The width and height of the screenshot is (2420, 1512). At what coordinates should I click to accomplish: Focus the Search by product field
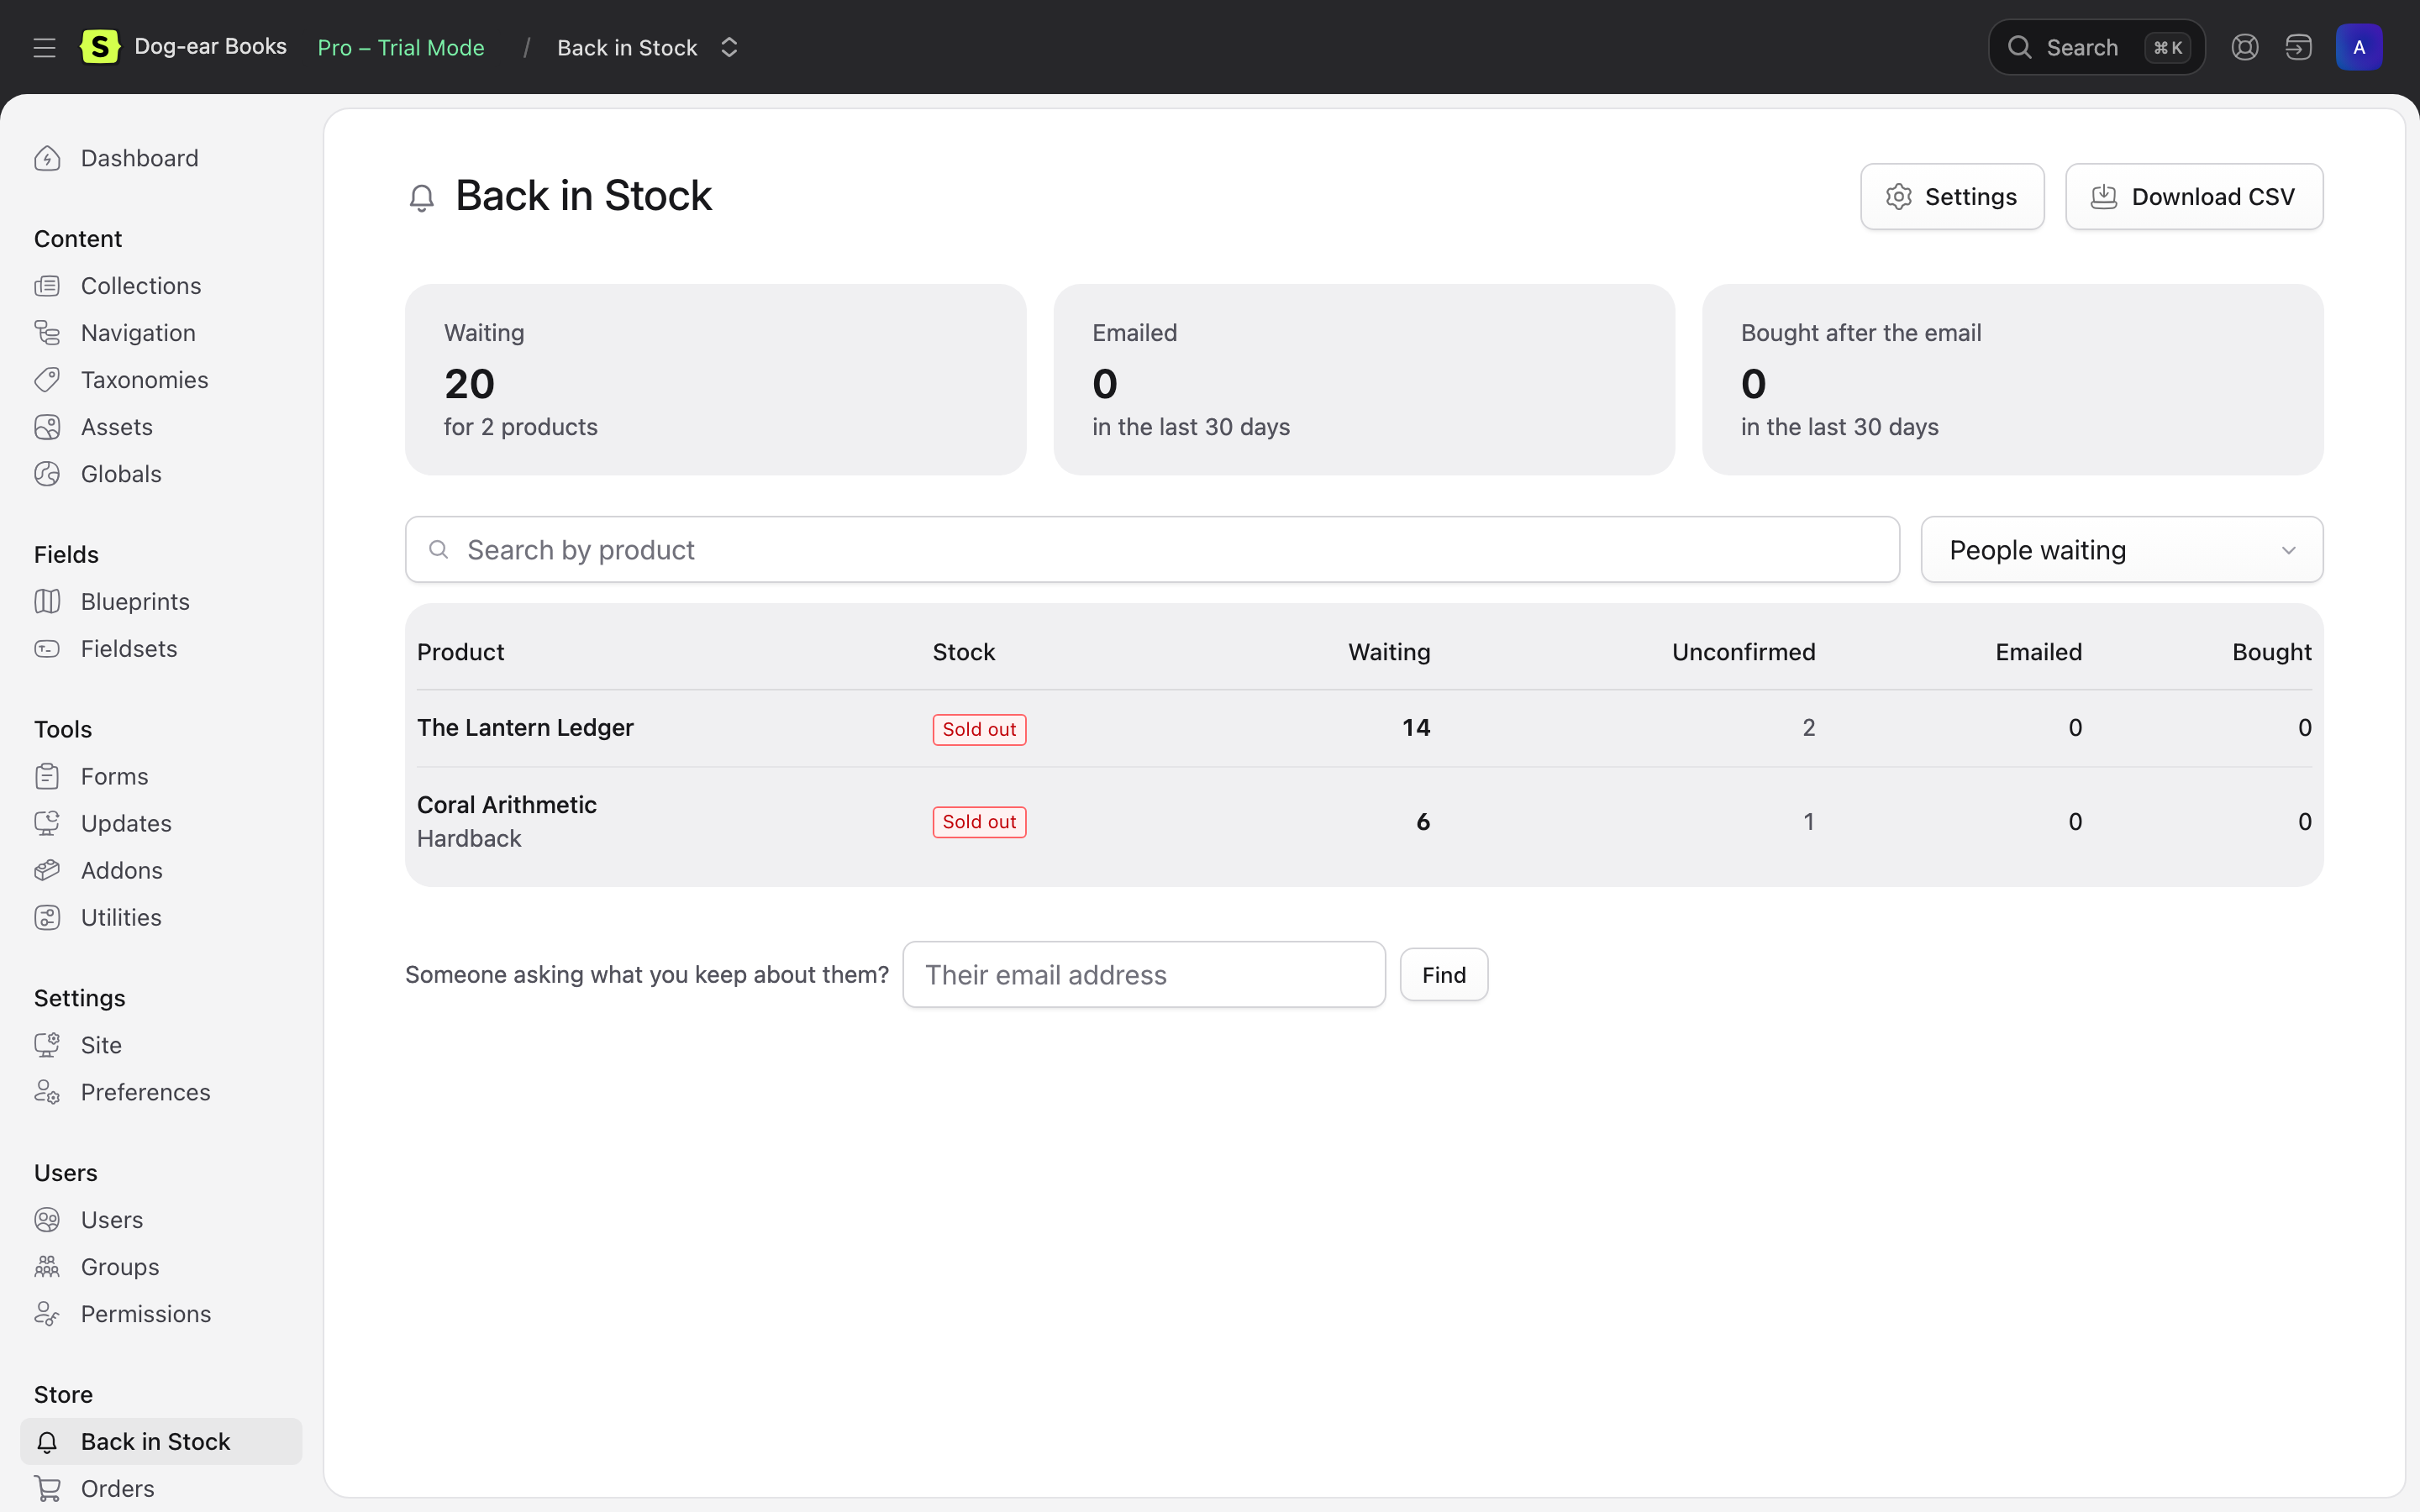click(x=1152, y=549)
